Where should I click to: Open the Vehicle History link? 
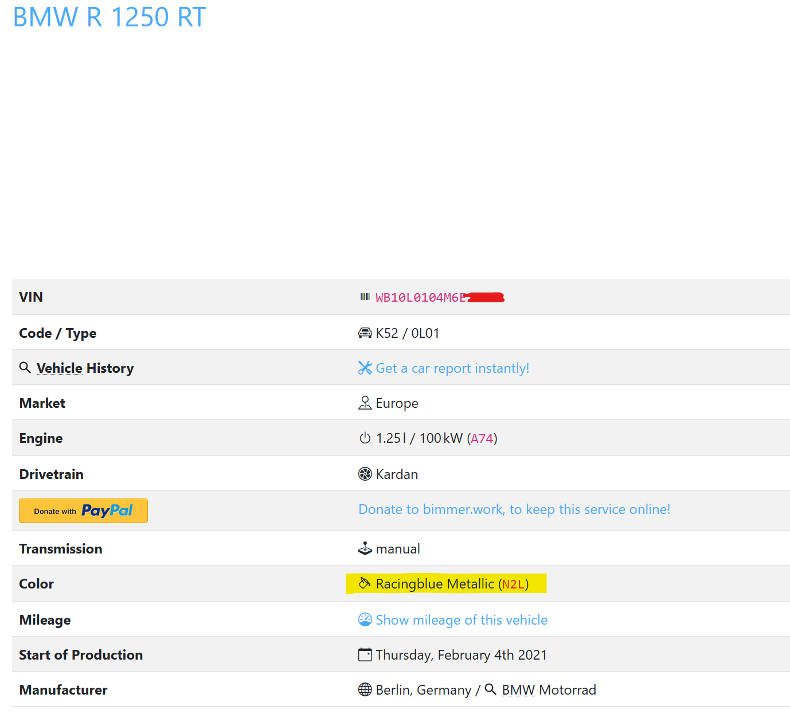[x=85, y=368]
